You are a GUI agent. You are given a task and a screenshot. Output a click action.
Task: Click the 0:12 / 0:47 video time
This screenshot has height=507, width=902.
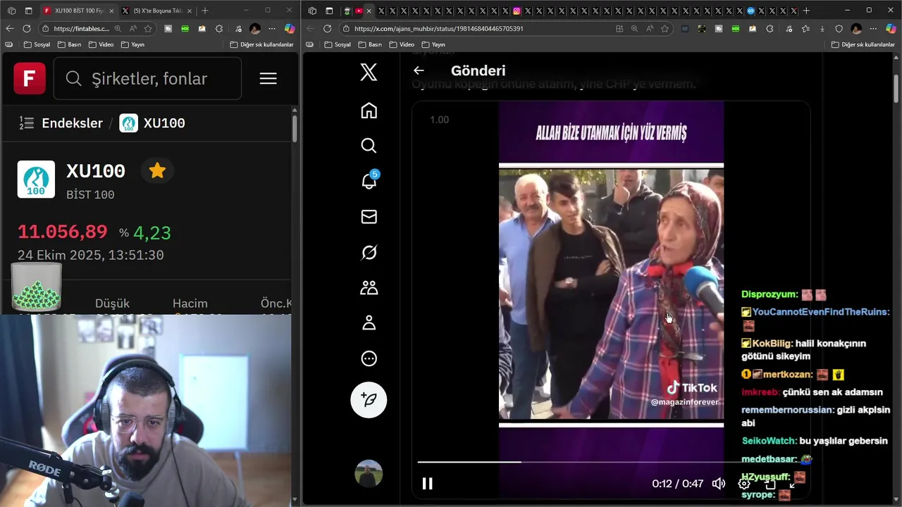(677, 483)
